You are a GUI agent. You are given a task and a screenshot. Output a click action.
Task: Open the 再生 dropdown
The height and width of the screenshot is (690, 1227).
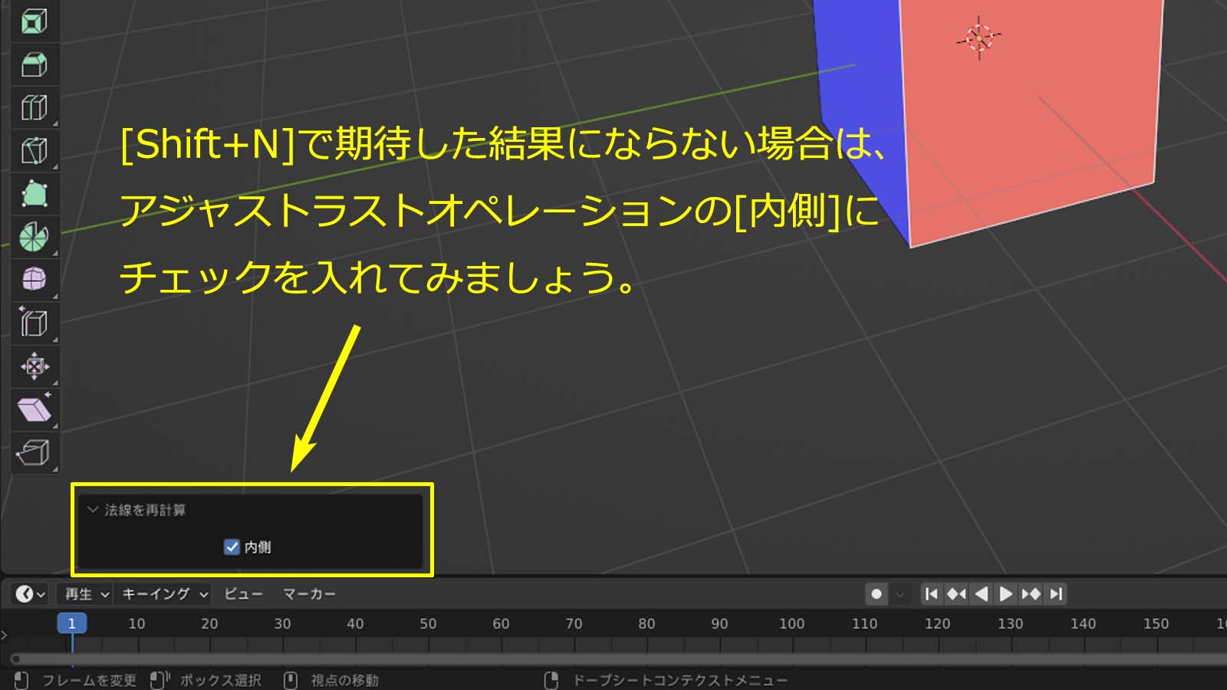coord(86,593)
